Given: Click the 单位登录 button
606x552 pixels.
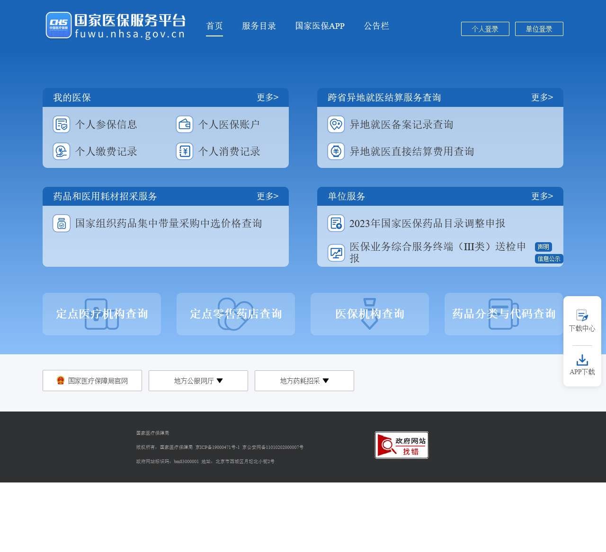Looking at the screenshot, I should pos(539,29).
